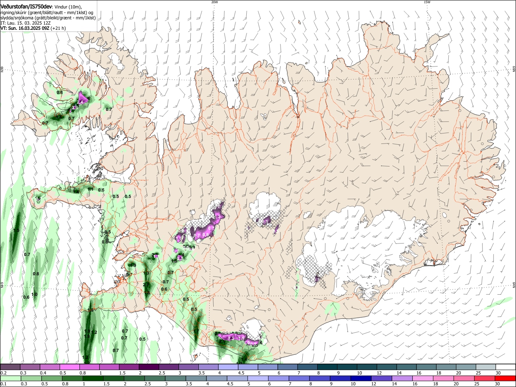The image size is (516, 387).
Task: Click the light pink 16 swatch in lower scale
Action: pyautogui.click(x=423, y=379)
